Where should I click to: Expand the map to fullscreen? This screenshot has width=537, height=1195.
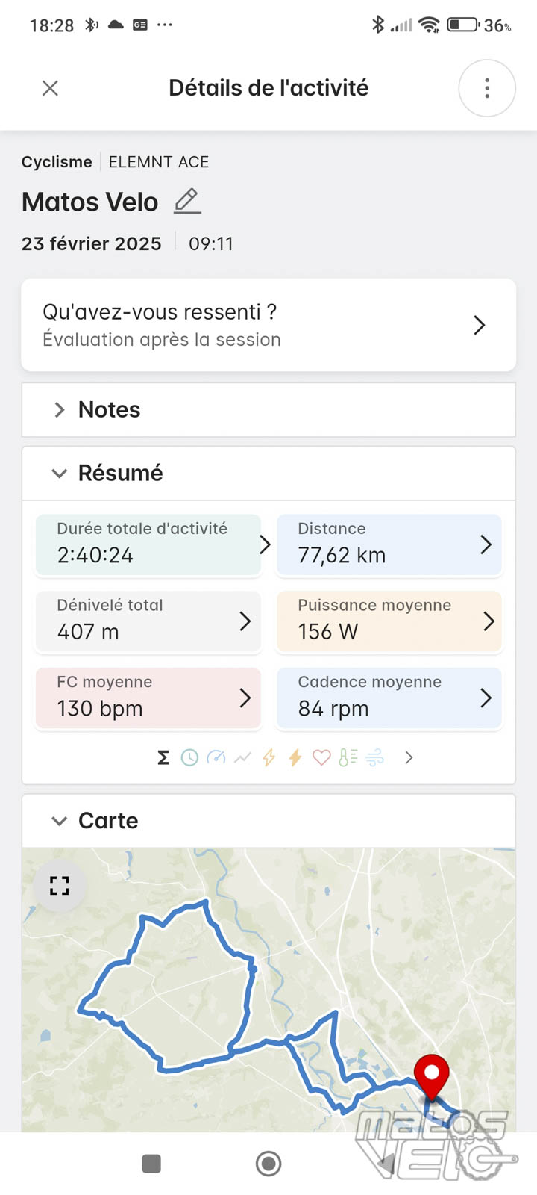coord(60,886)
